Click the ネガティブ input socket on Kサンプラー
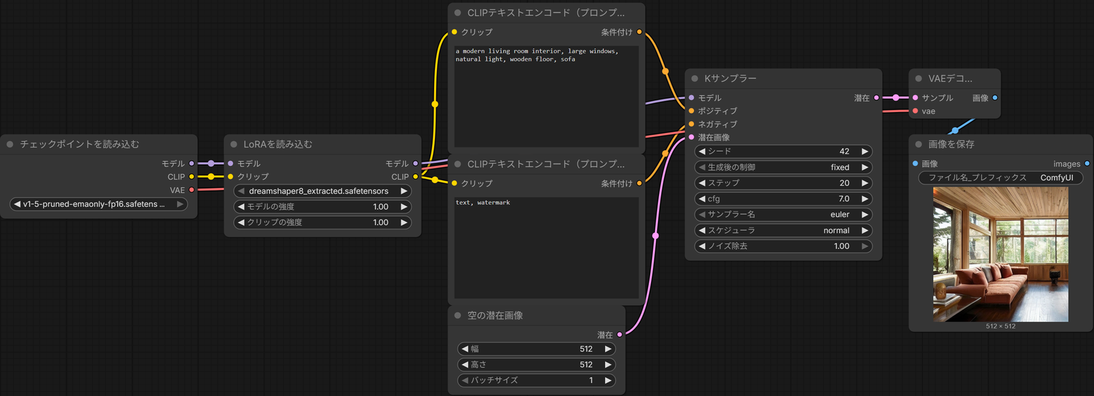1094x396 pixels. (x=691, y=124)
